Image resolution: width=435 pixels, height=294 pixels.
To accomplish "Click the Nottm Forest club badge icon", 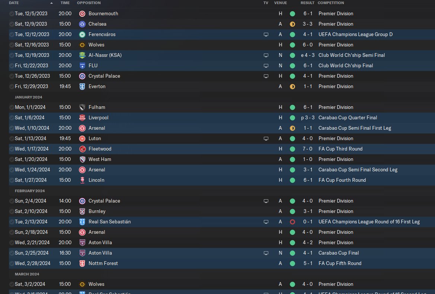I will pyautogui.click(x=82, y=263).
